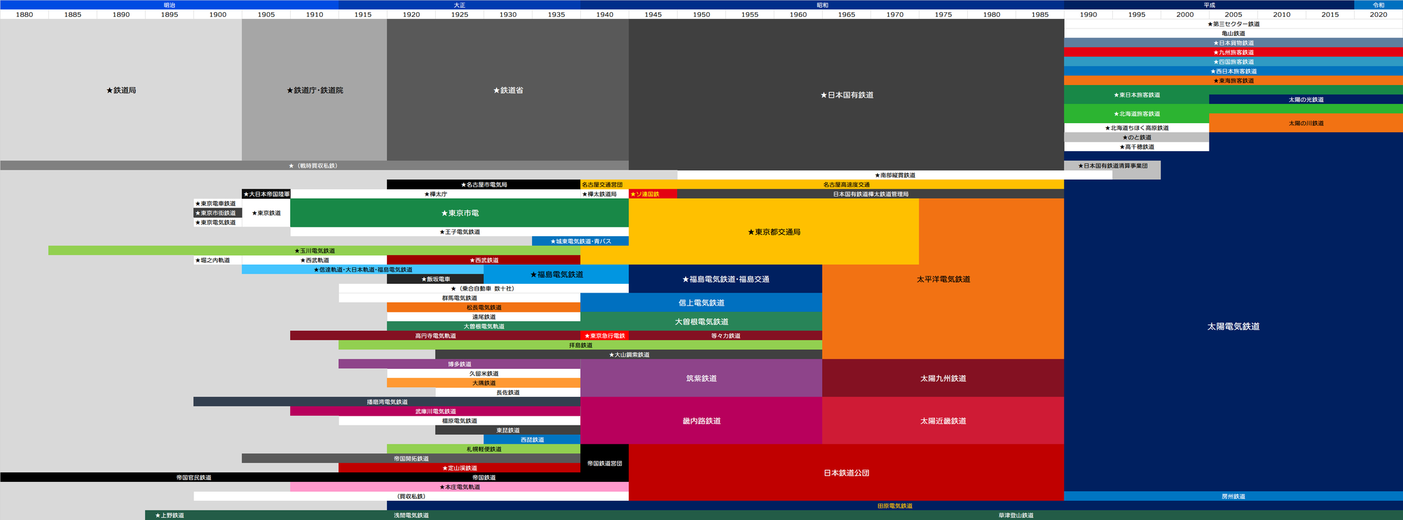Click the 房州鉄道 blue bar
Screen dimensions: 1403x520
pos(1233,496)
